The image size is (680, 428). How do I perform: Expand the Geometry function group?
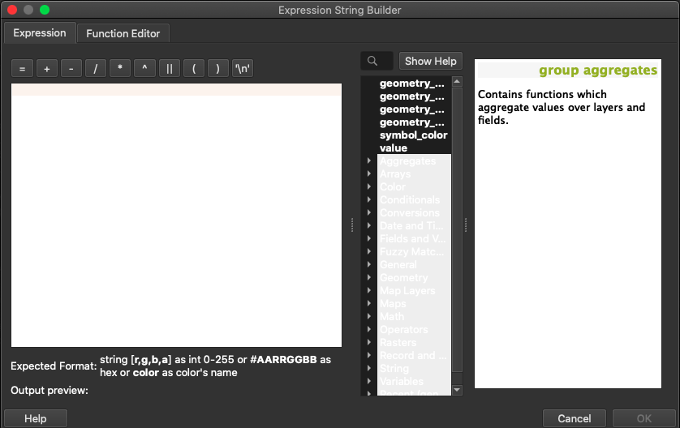tap(369, 278)
